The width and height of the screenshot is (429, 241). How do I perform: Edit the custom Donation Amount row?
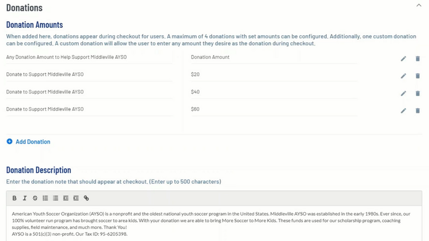click(x=403, y=59)
